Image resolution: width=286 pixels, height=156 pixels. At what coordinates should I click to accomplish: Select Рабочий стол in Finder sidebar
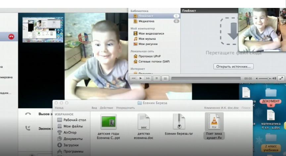pos(72,120)
